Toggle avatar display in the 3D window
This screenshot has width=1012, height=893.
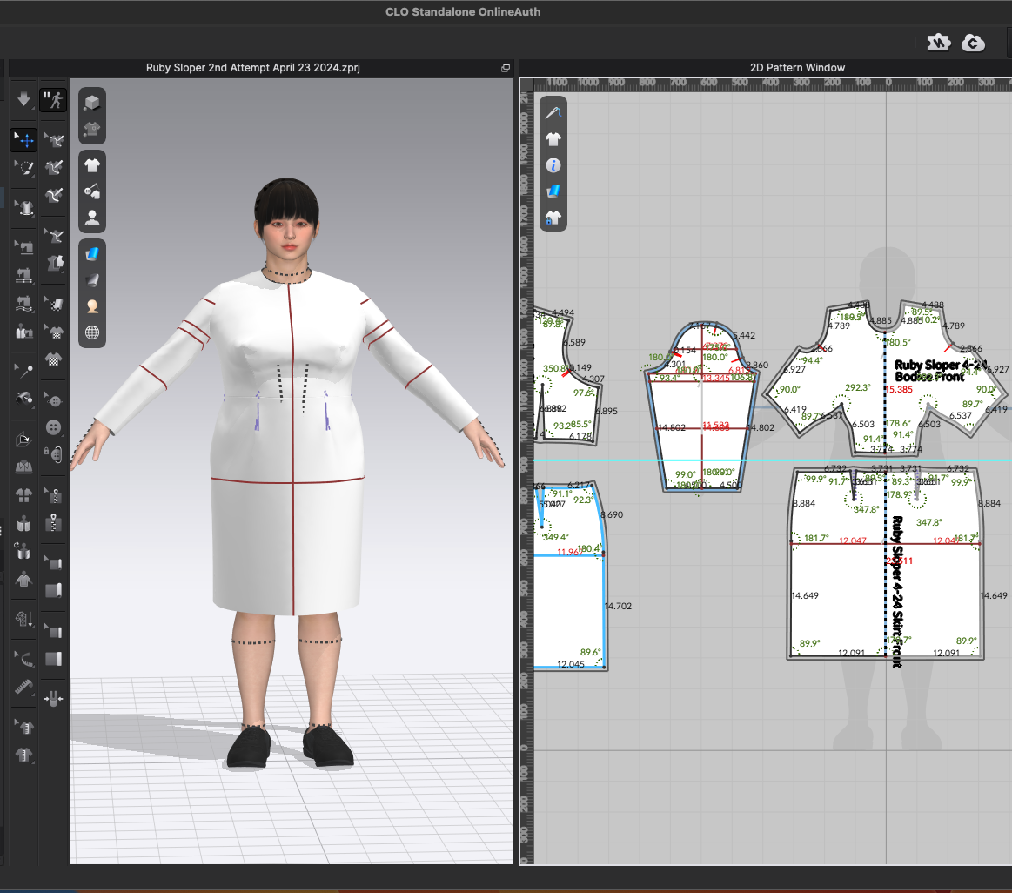point(92,218)
